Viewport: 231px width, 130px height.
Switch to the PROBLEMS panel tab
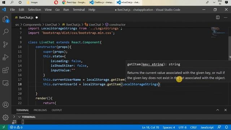[x=40, y=110]
